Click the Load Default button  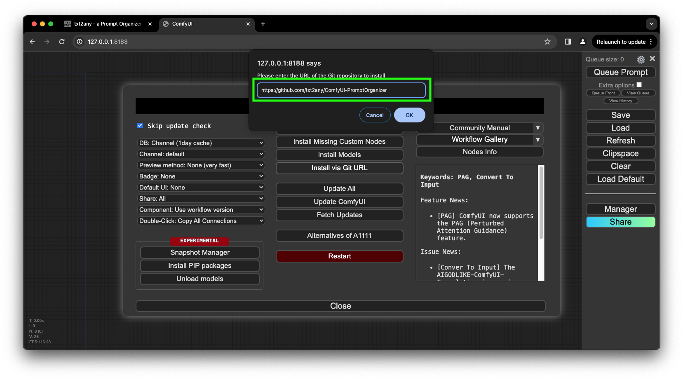pyautogui.click(x=620, y=179)
